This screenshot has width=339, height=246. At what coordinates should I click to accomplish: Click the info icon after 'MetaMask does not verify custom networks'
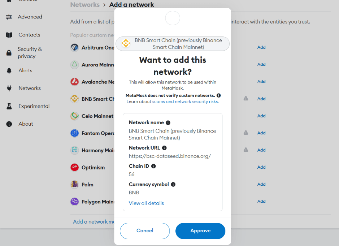coord(219,95)
